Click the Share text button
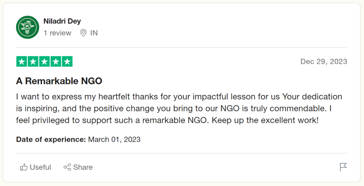364x186 pixels. [x=83, y=167]
